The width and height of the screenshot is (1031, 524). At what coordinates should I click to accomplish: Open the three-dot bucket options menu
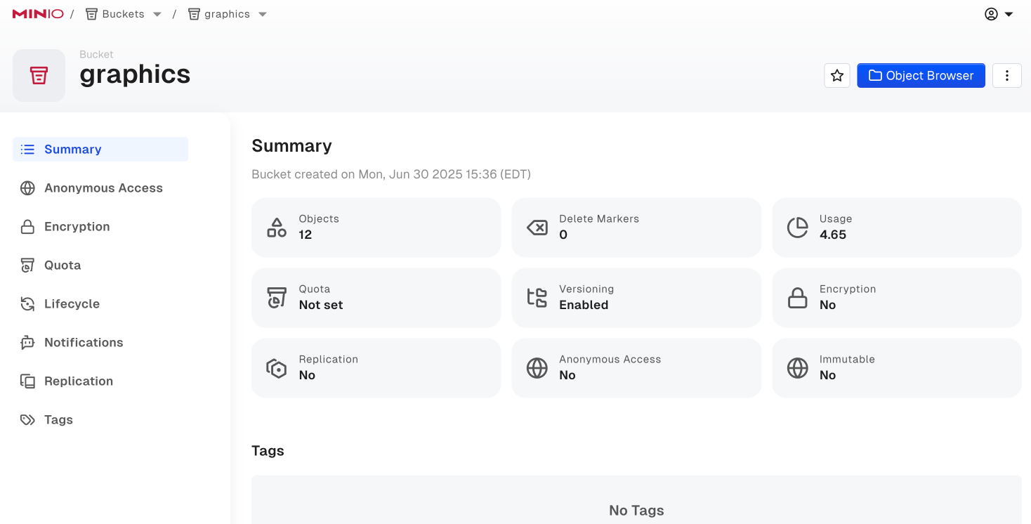point(1006,76)
